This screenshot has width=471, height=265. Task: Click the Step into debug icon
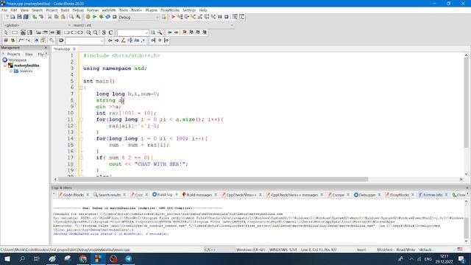click(x=193, y=17)
